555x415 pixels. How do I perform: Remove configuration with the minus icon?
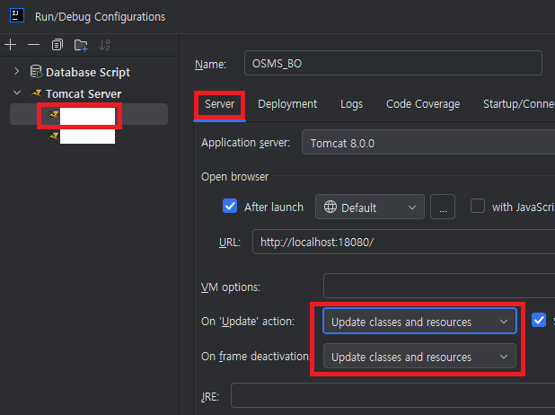(33, 45)
